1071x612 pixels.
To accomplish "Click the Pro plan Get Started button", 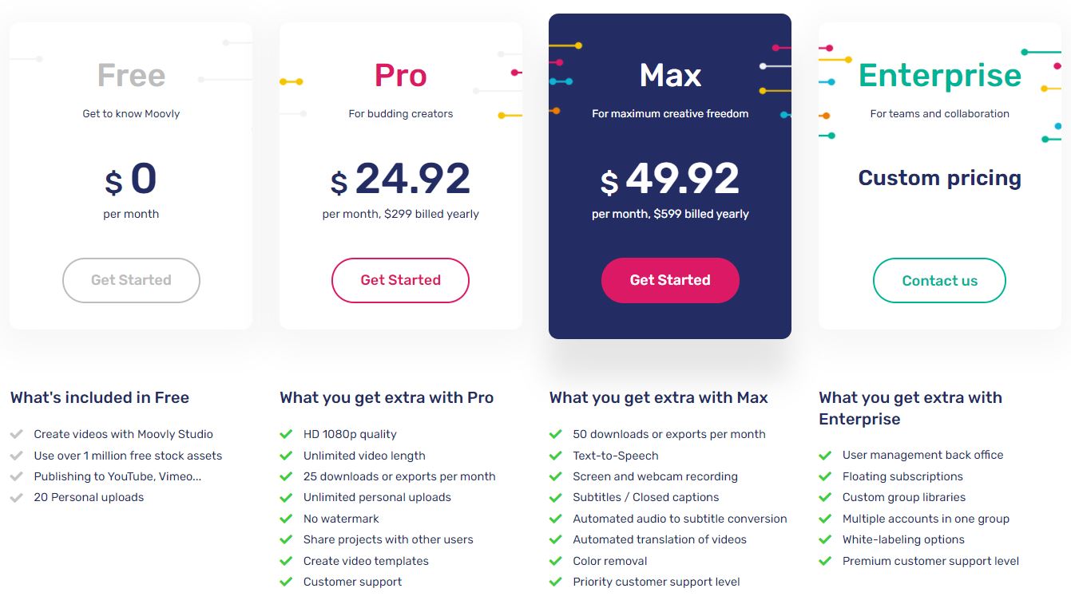I will (x=400, y=280).
